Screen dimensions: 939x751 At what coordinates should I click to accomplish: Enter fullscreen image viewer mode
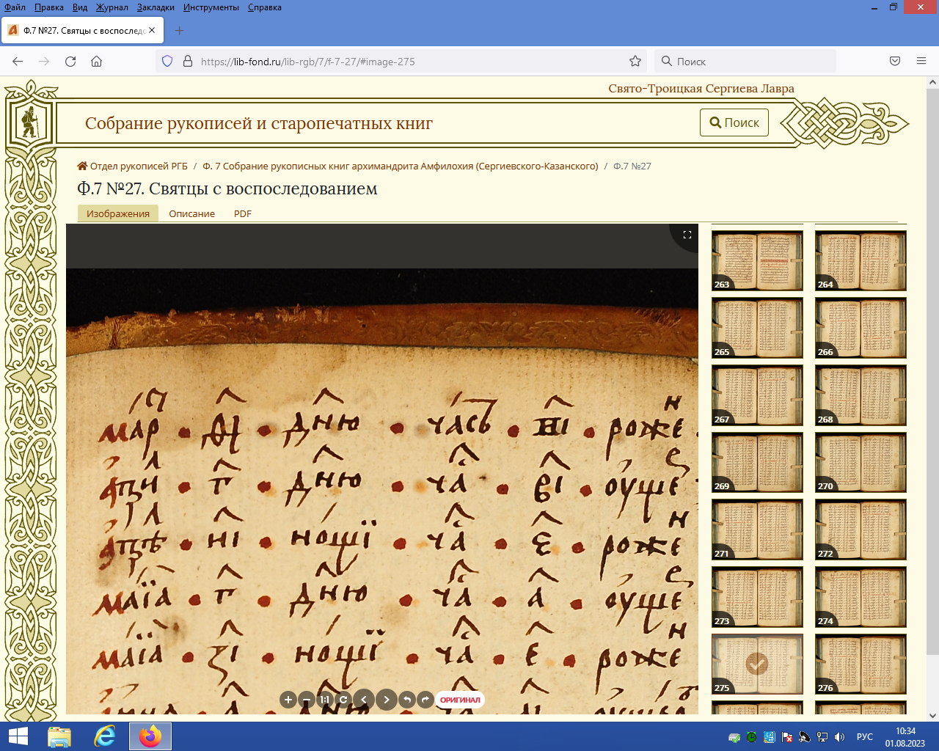coord(687,235)
